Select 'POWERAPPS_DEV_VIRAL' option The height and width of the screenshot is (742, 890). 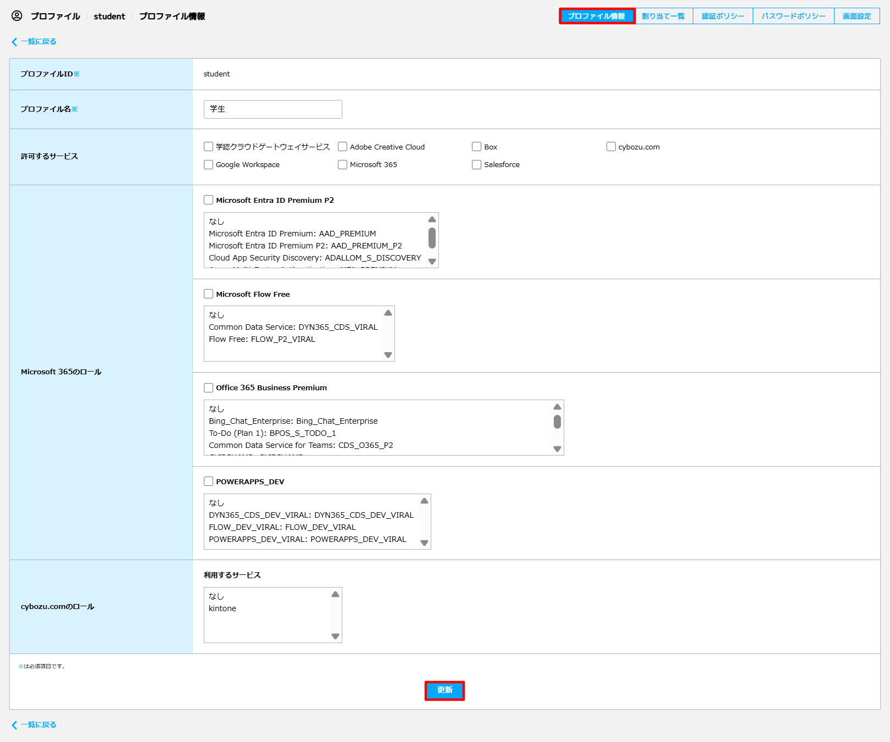click(x=308, y=539)
